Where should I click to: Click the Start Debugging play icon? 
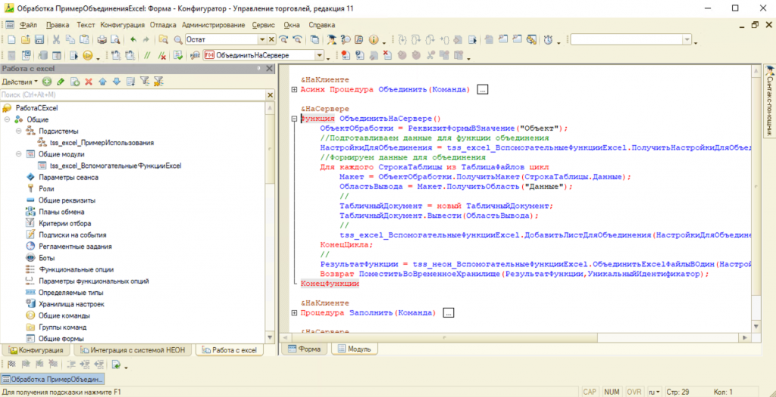(87, 55)
